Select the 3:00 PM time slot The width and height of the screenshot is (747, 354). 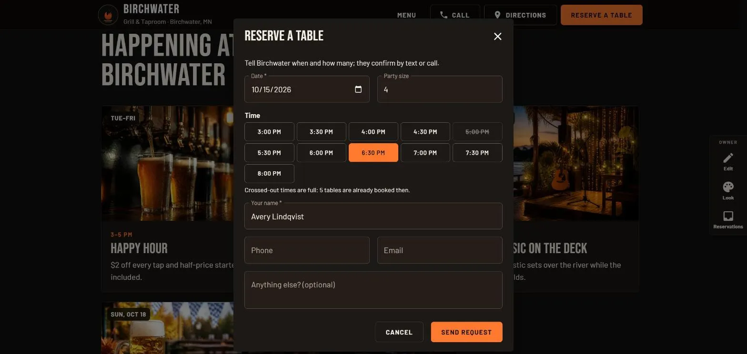pyautogui.click(x=269, y=132)
